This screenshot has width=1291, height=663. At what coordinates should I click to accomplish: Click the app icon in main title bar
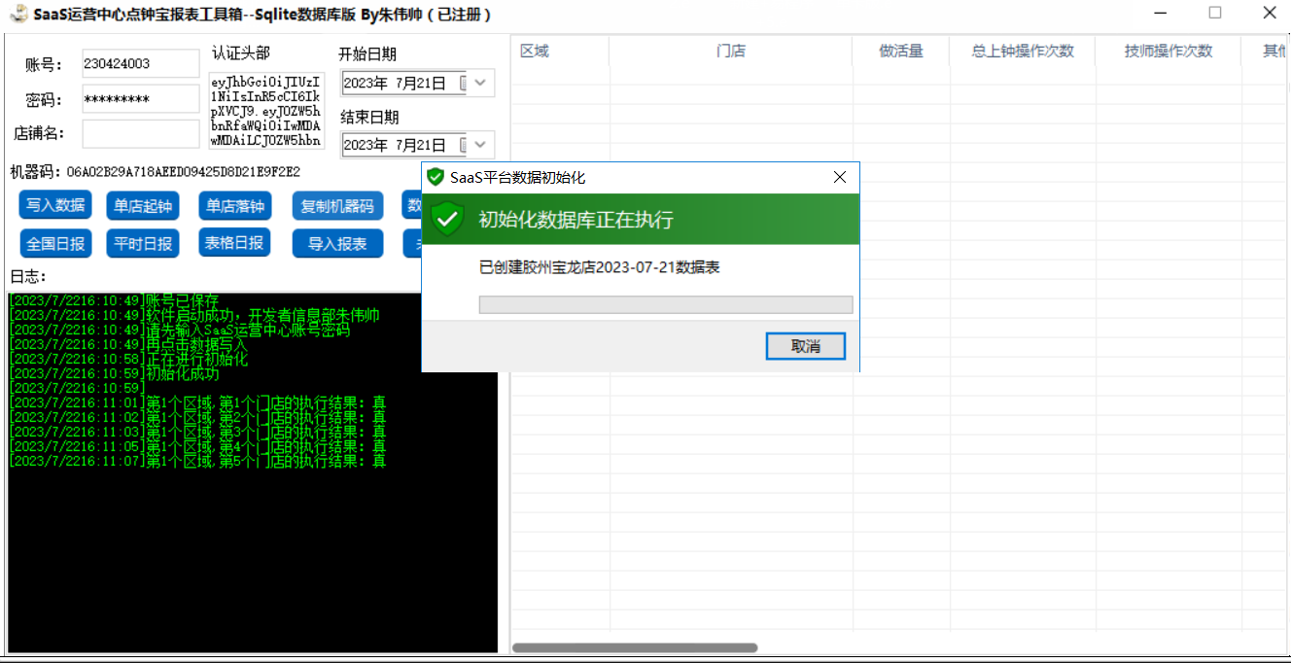point(17,14)
